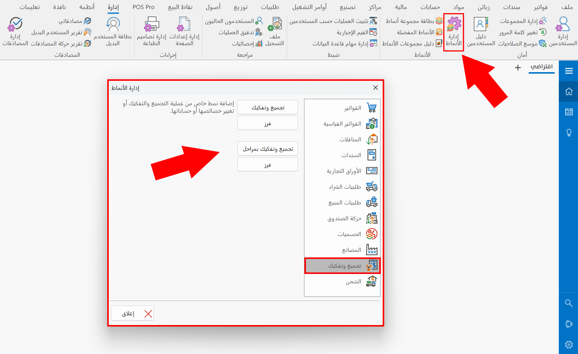
Task: Open إدارة الأنماط in the ribbon
Action: click(453, 32)
